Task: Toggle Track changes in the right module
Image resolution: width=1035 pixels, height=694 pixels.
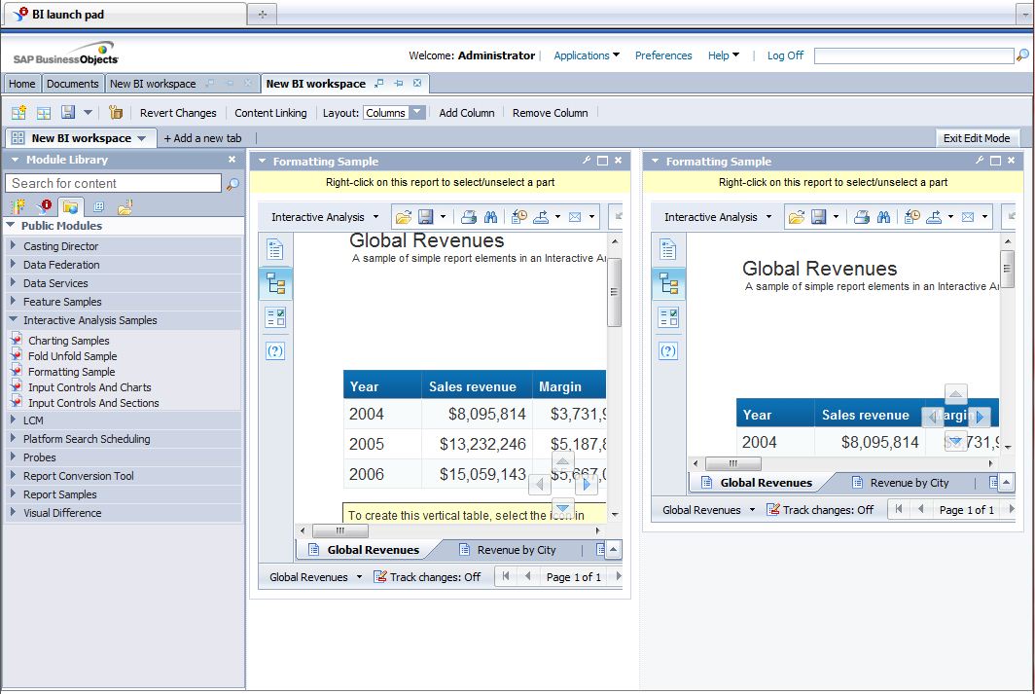Action: 820,510
